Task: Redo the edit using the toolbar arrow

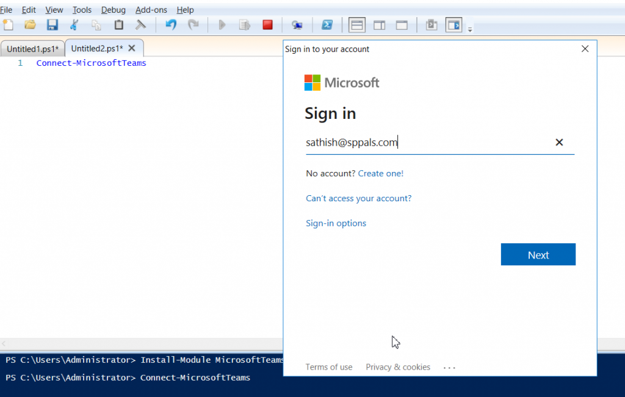Action: pyautogui.click(x=193, y=25)
